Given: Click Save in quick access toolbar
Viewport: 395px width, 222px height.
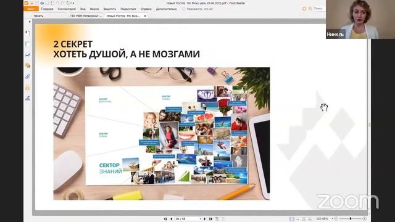Looking at the screenshot, I should coord(37,3).
